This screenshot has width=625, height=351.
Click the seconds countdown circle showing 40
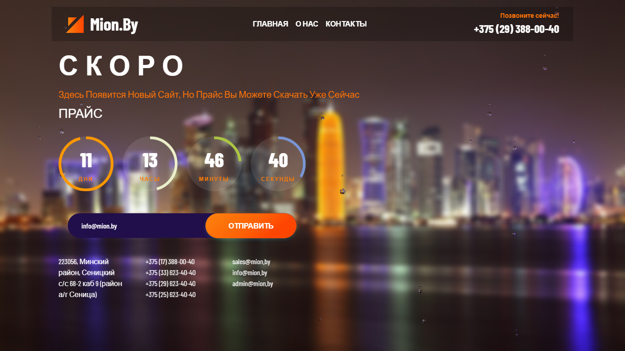coord(278,164)
